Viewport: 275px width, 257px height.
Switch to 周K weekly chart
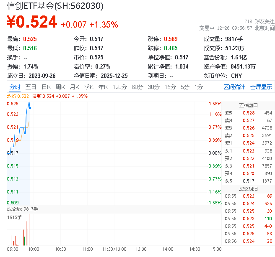click(60, 87)
